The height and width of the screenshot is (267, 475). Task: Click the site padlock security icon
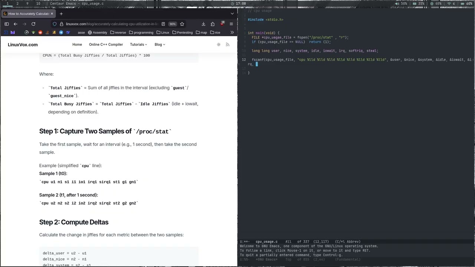click(x=61, y=24)
